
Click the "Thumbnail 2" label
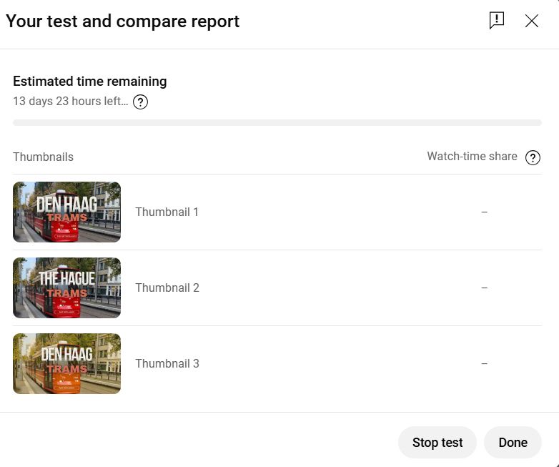[167, 287]
